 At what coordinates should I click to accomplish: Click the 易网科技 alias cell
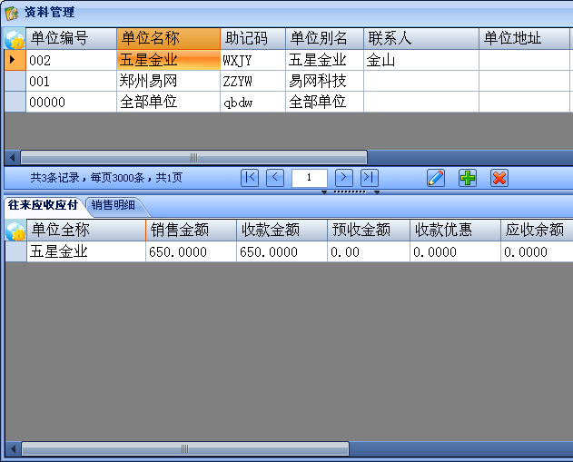point(324,81)
